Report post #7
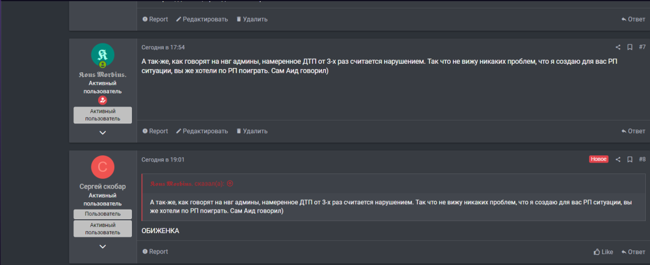Image resolution: width=650 pixels, height=265 pixels. tap(155, 131)
